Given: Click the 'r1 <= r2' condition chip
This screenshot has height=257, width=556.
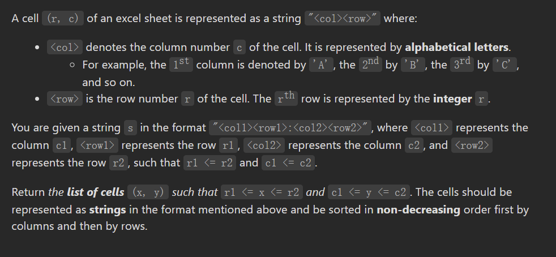Looking at the screenshot, I should 209,163.
